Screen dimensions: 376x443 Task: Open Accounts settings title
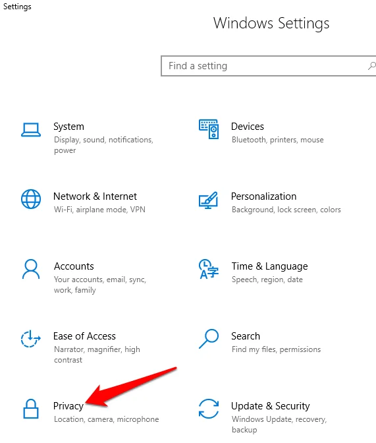(x=74, y=266)
